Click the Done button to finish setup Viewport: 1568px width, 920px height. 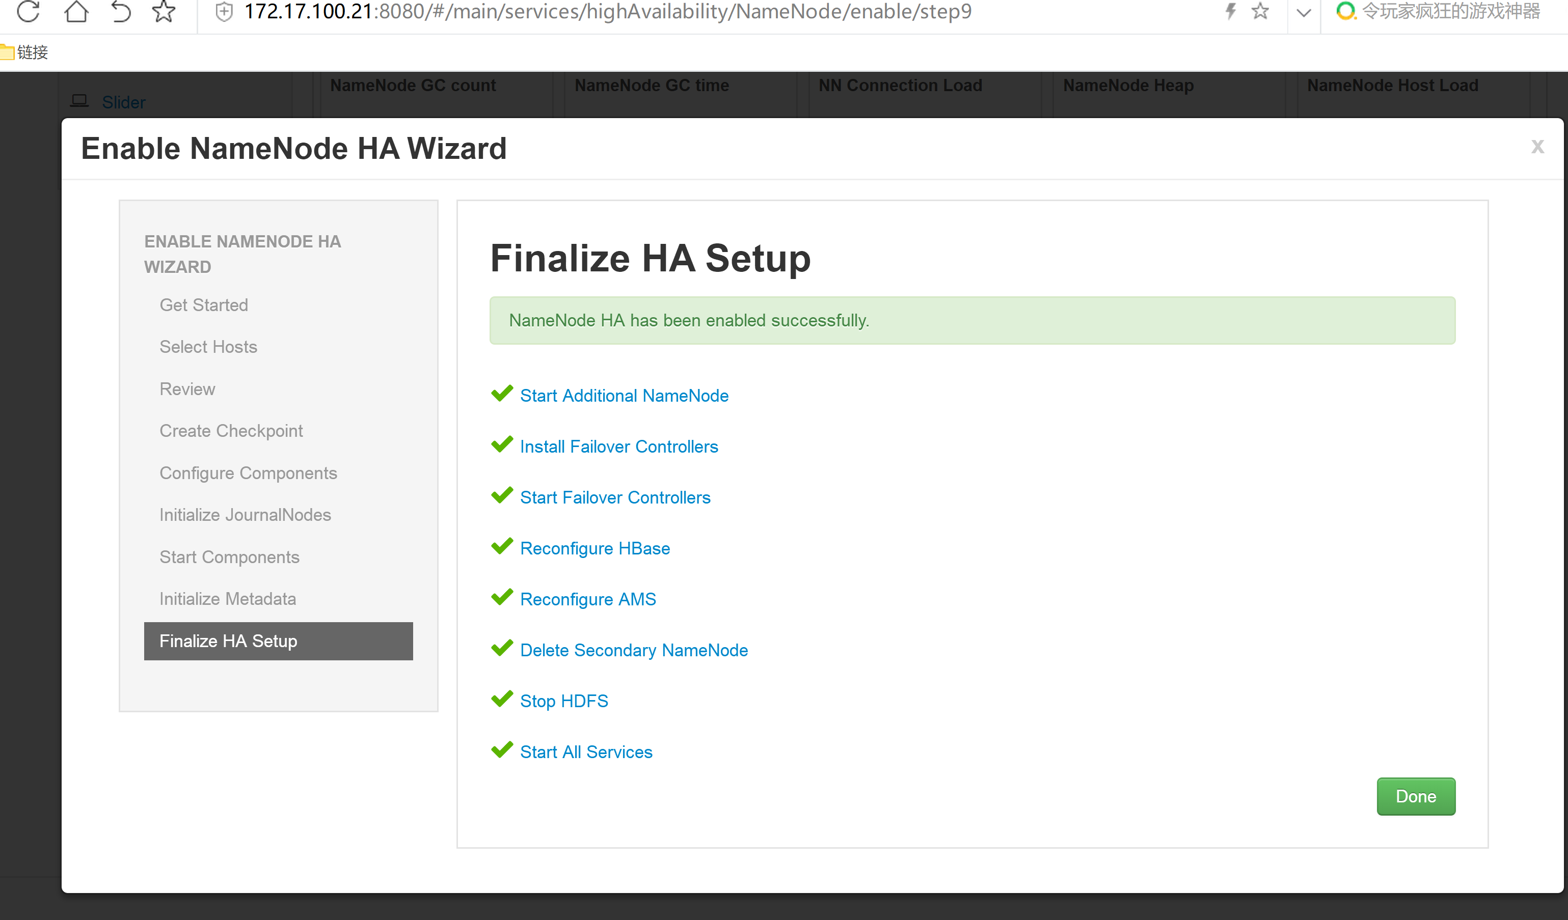coord(1416,796)
